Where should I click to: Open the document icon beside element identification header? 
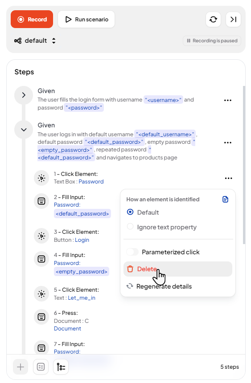click(225, 200)
